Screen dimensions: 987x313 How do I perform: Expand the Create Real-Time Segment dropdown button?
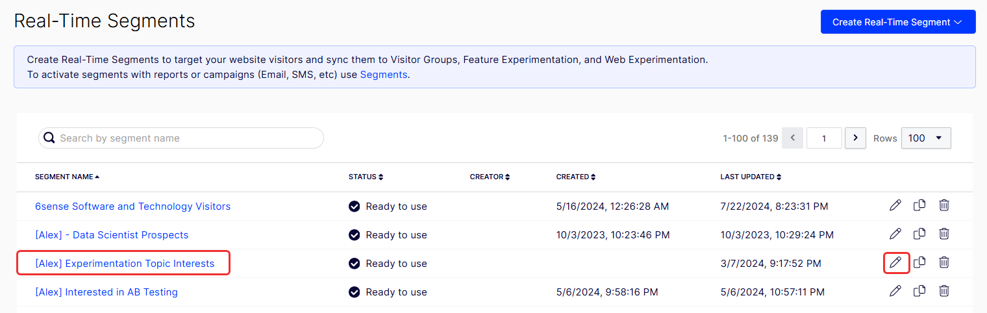[898, 21]
